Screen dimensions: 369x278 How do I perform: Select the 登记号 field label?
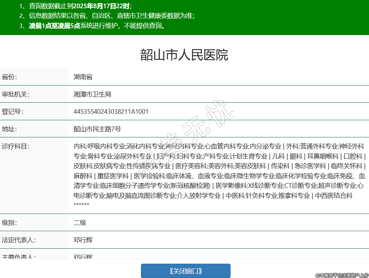pyautogui.click(x=13, y=112)
